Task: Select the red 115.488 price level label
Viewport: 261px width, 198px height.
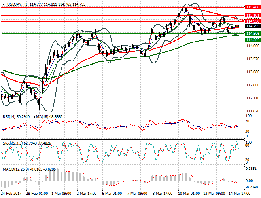Action: pyautogui.click(x=253, y=7)
